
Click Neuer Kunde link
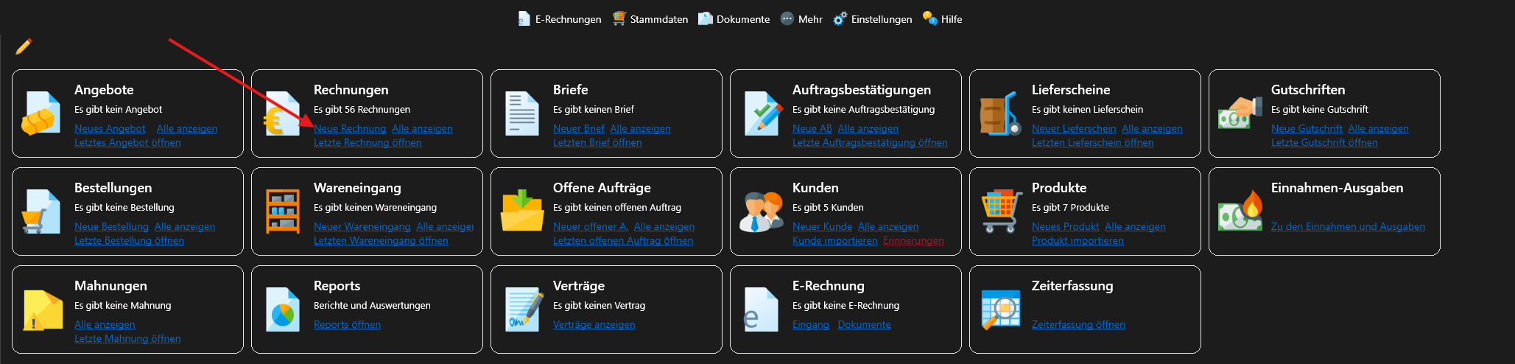tap(822, 226)
